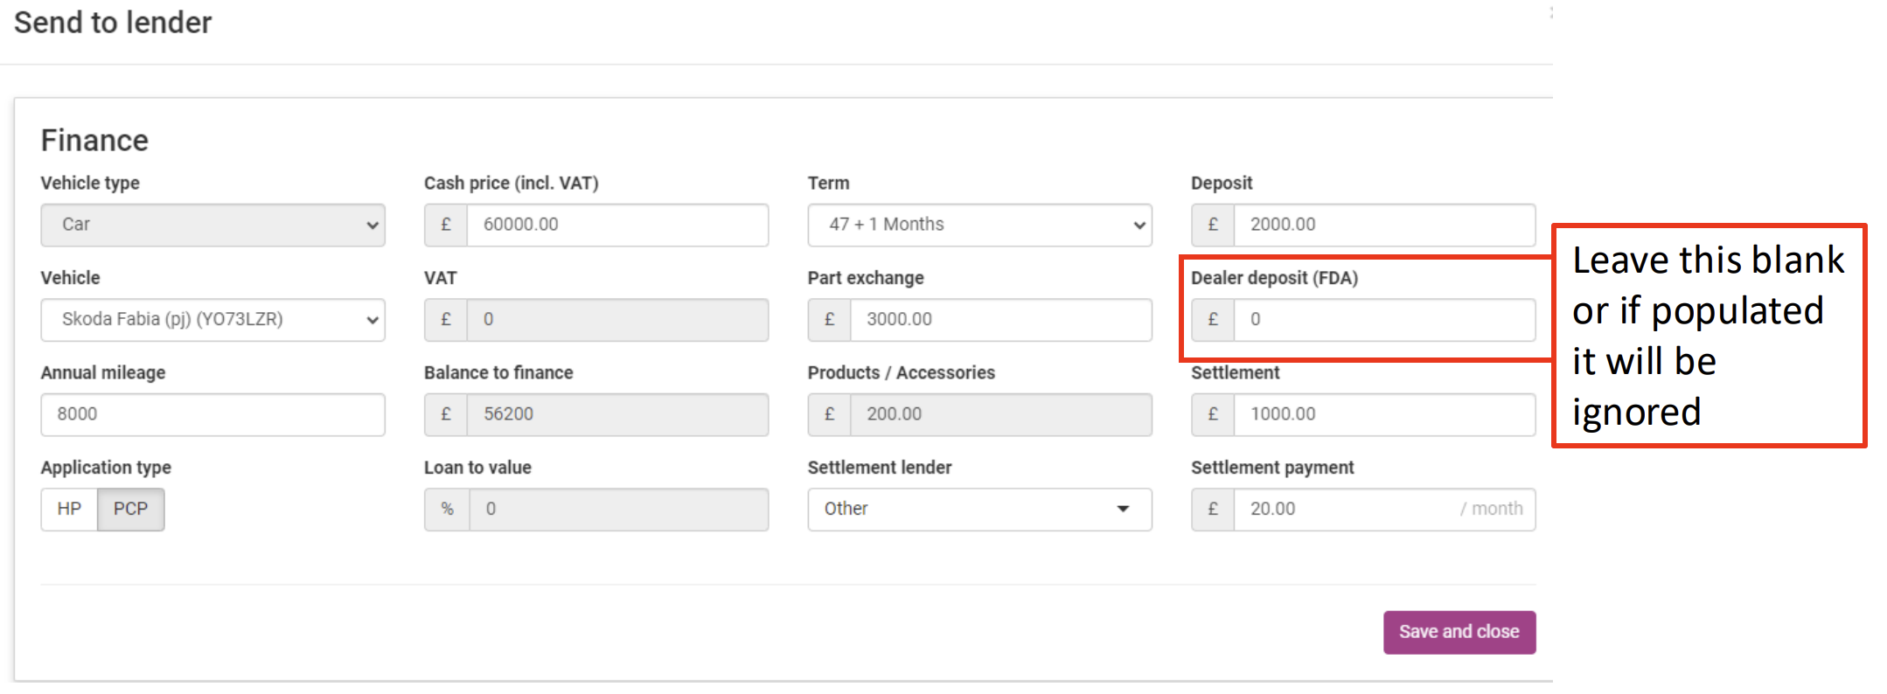Click the Loan to value percentage field

[x=617, y=509]
